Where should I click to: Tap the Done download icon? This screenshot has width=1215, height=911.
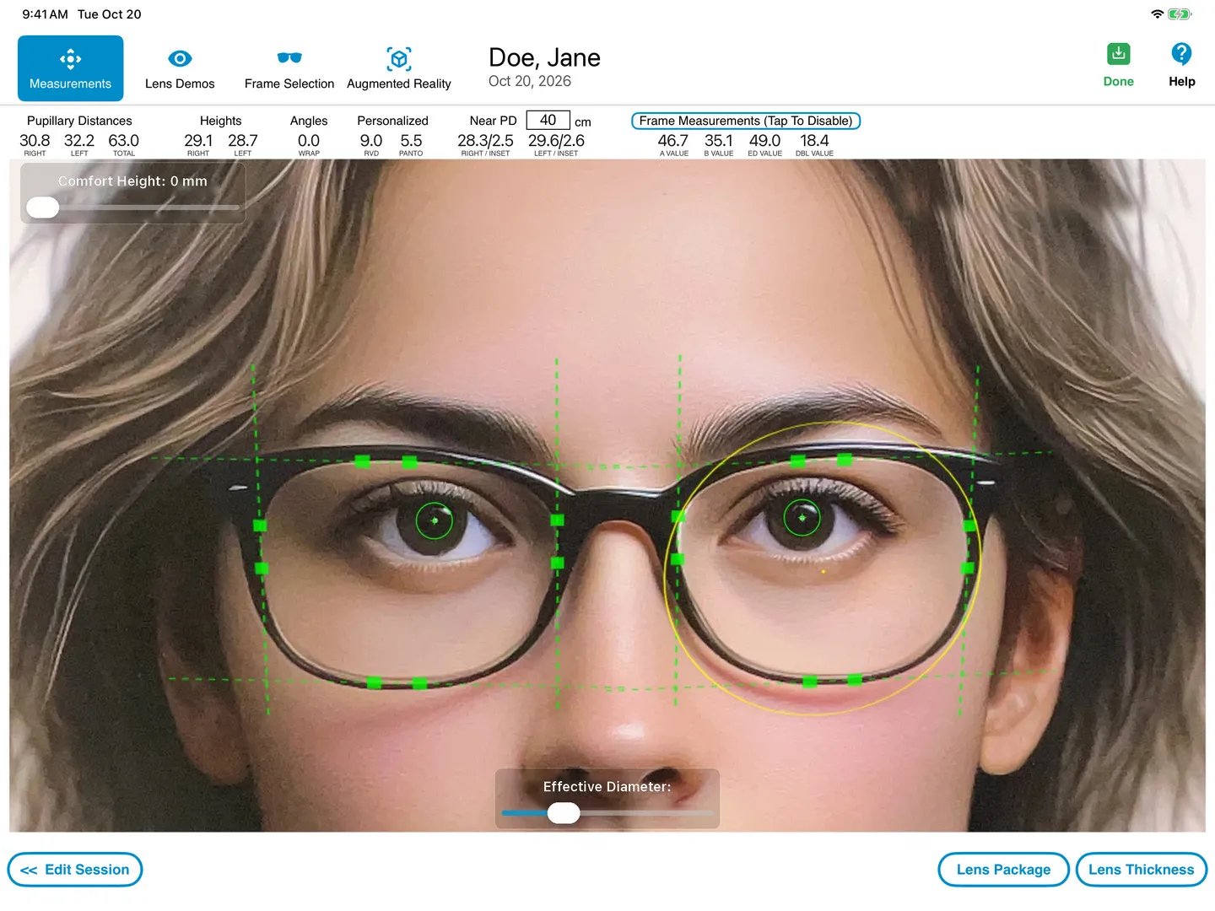[1119, 55]
